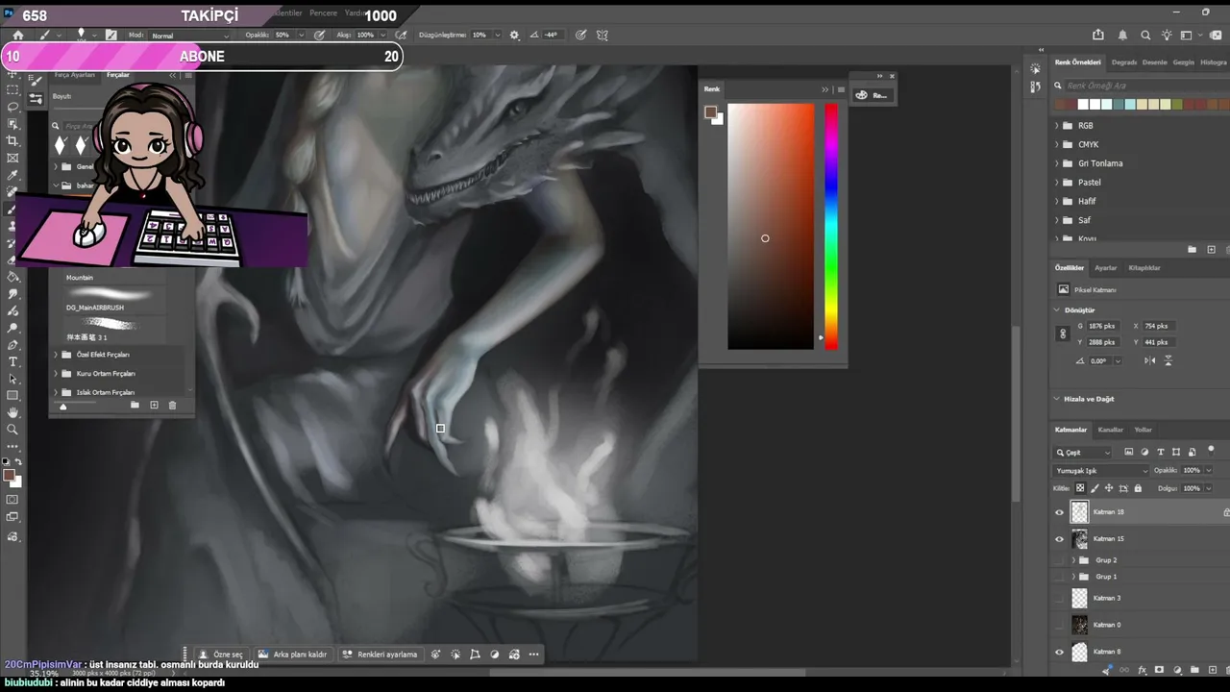Toggle layer filtering on or off

(x=1212, y=450)
